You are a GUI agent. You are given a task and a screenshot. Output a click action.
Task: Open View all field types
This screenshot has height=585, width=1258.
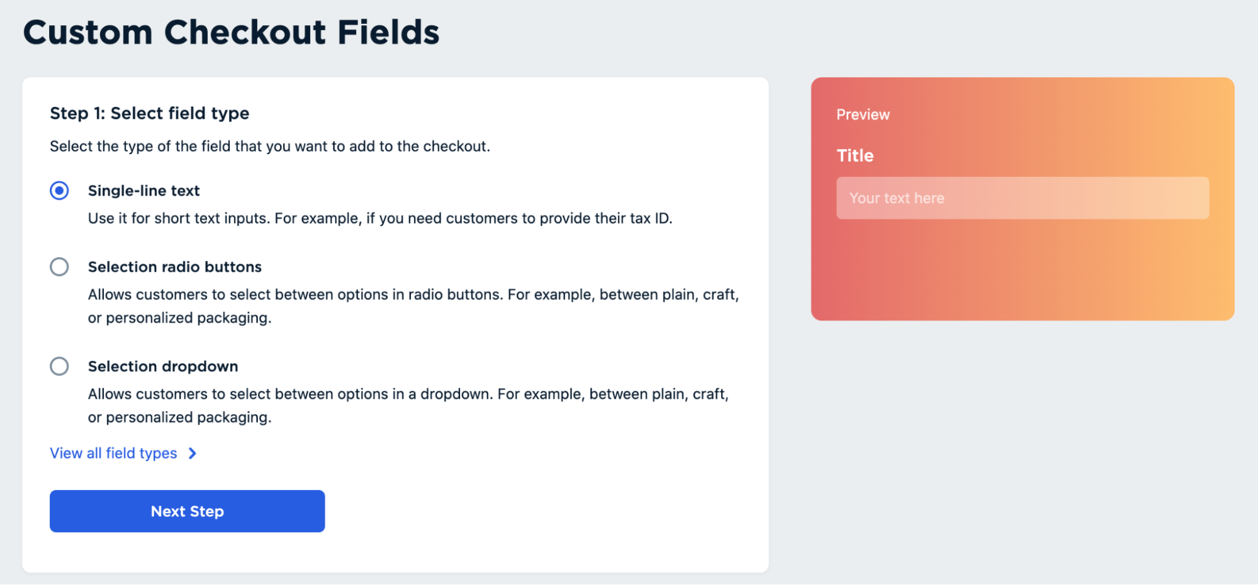(x=113, y=453)
